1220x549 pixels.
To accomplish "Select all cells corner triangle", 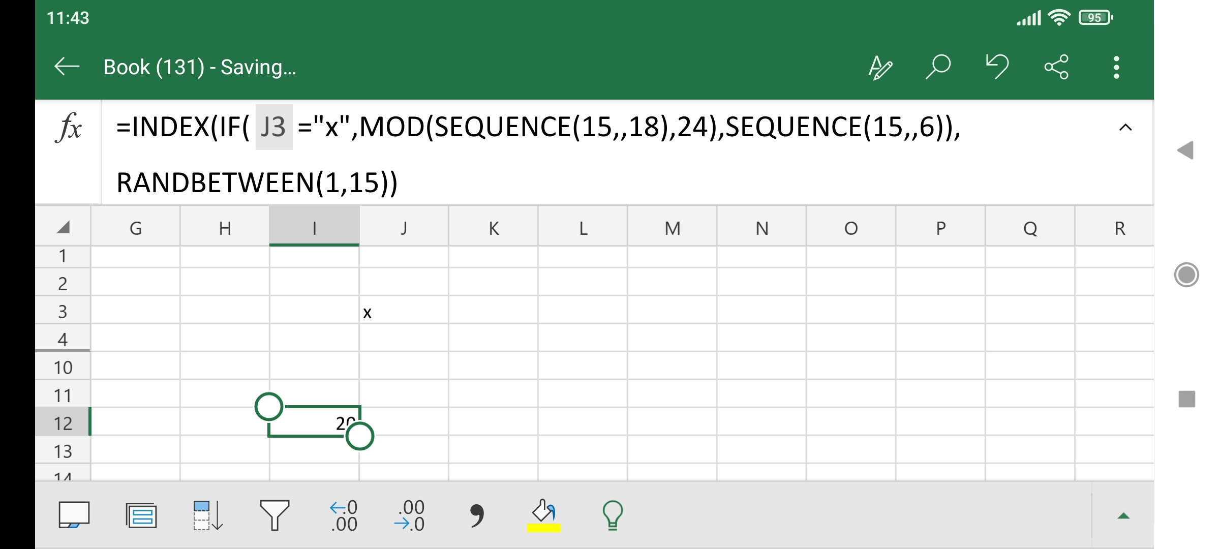I will [x=63, y=228].
